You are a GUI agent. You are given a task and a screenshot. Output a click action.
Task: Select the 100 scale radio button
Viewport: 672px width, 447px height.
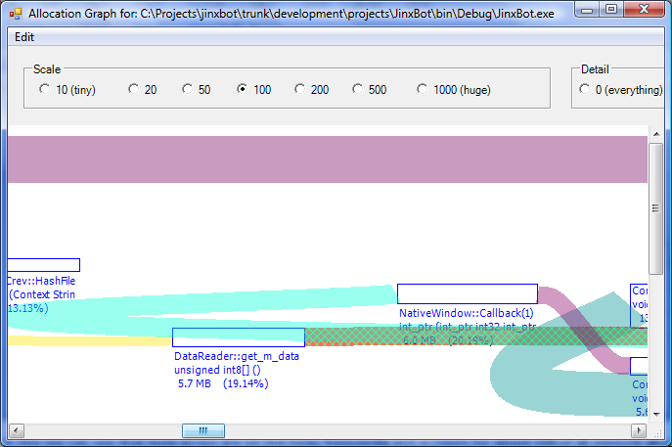click(x=242, y=89)
